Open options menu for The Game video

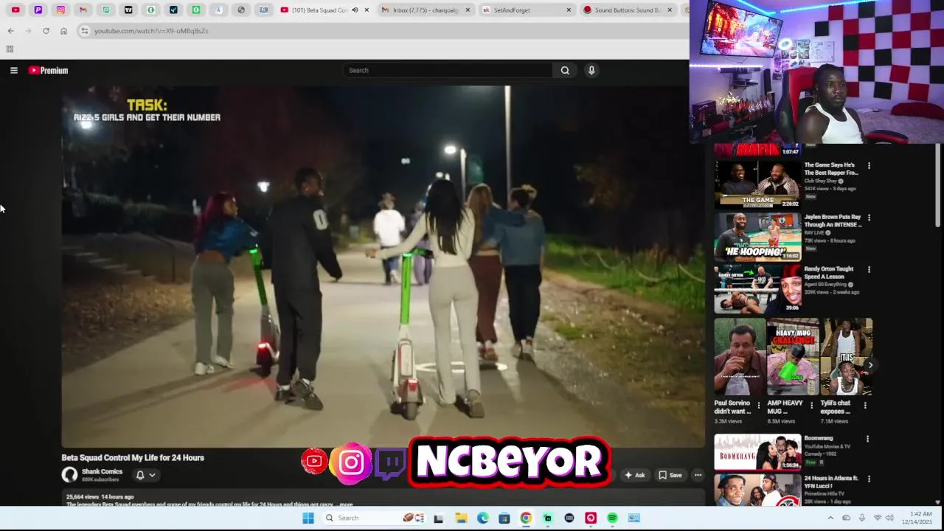tap(869, 166)
